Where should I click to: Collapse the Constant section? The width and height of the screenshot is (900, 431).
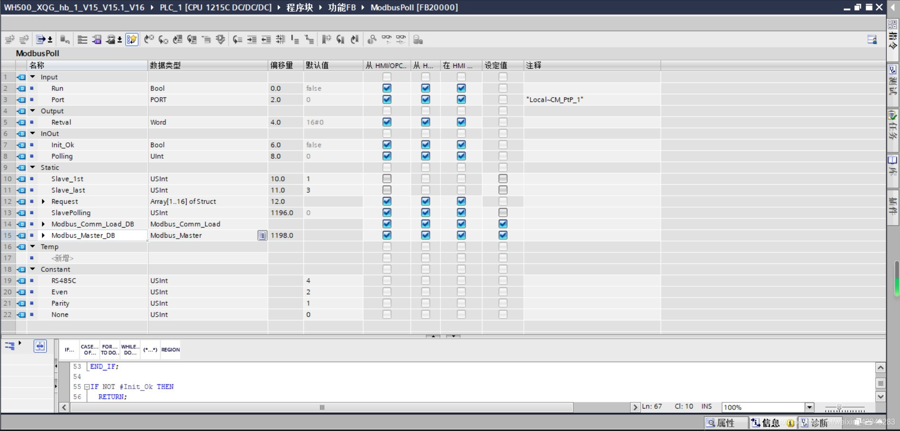[33, 269]
